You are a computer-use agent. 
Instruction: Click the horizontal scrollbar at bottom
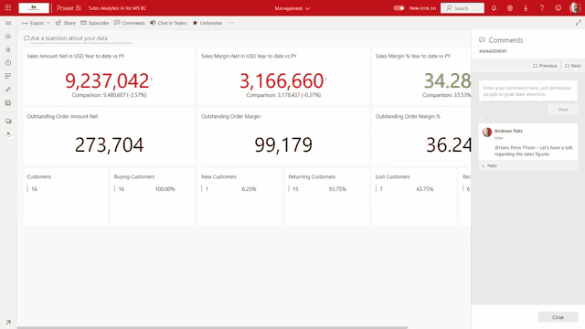point(212,327)
